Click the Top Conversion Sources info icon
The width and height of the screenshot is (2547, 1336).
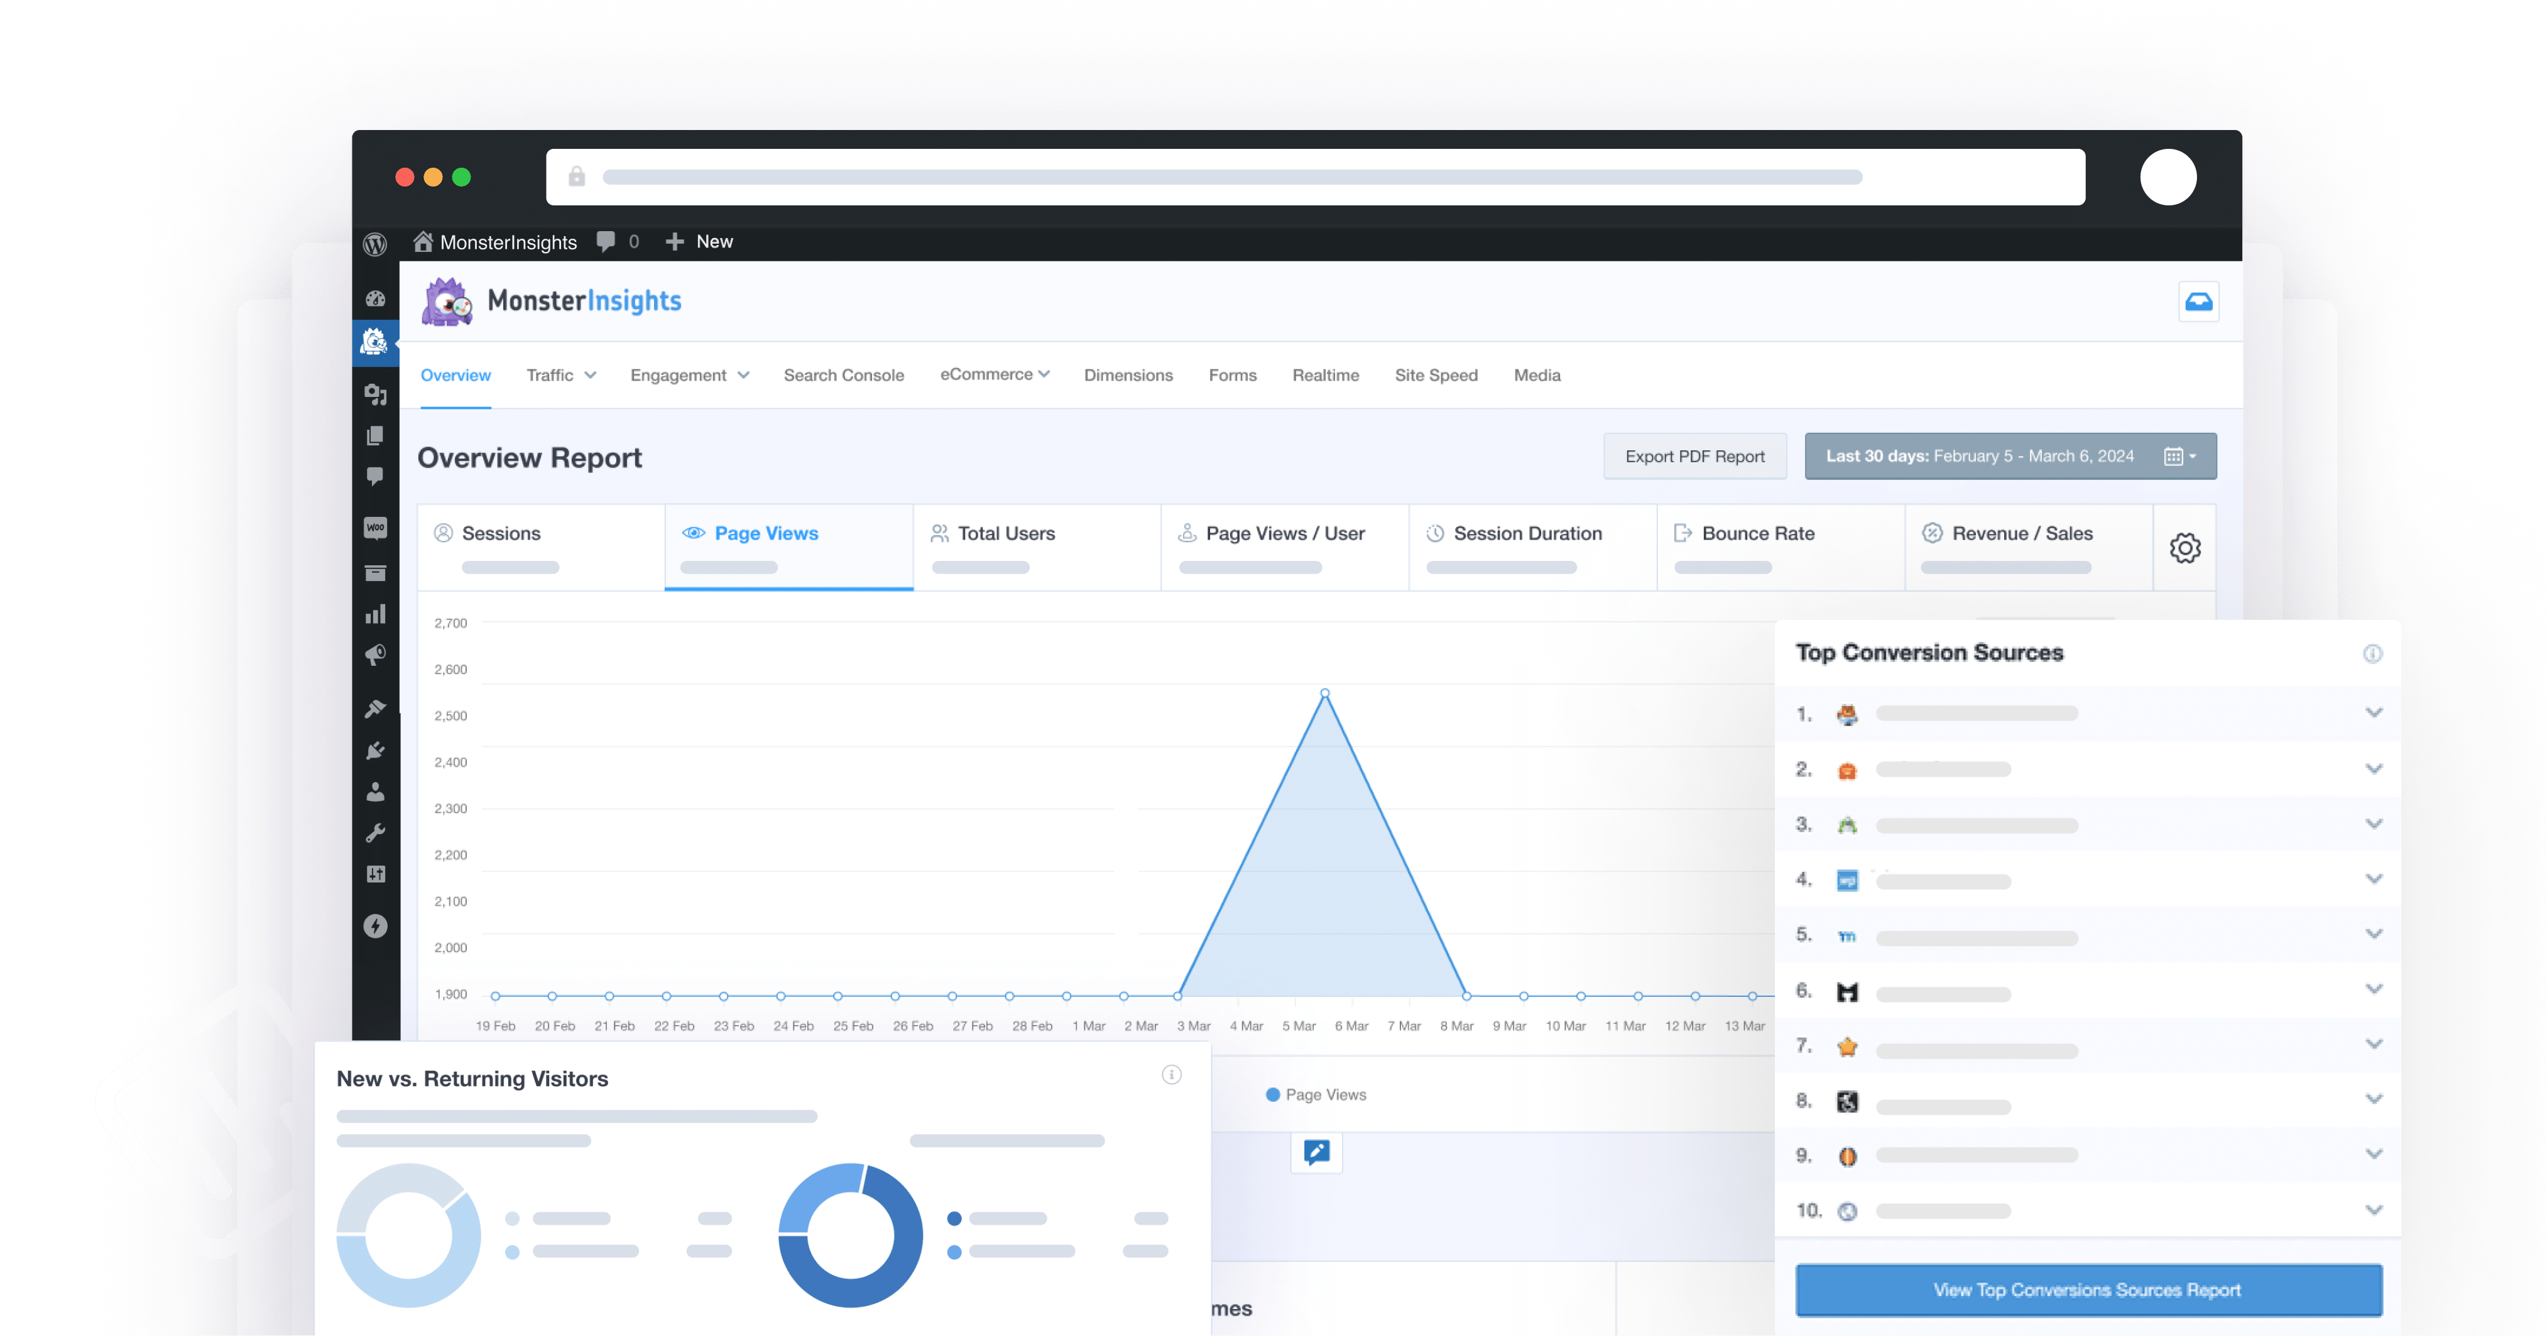[2372, 653]
